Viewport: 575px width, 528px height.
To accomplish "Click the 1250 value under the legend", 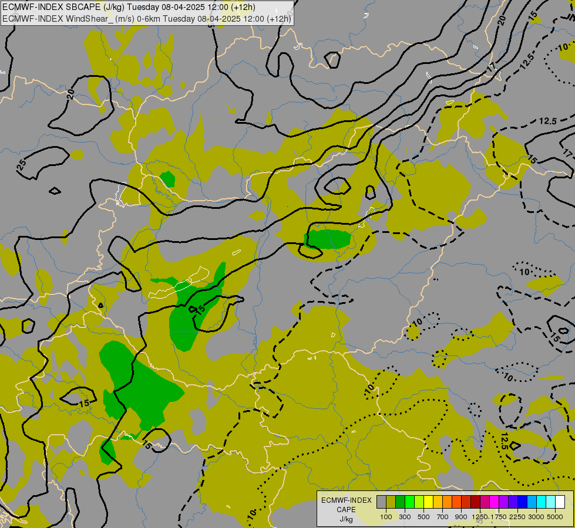I will click(480, 517).
